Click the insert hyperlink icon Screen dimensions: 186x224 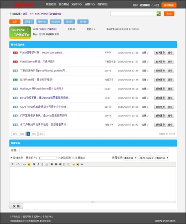point(82,164)
